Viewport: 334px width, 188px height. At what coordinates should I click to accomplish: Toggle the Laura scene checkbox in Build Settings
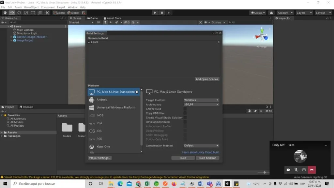(89, 42)
